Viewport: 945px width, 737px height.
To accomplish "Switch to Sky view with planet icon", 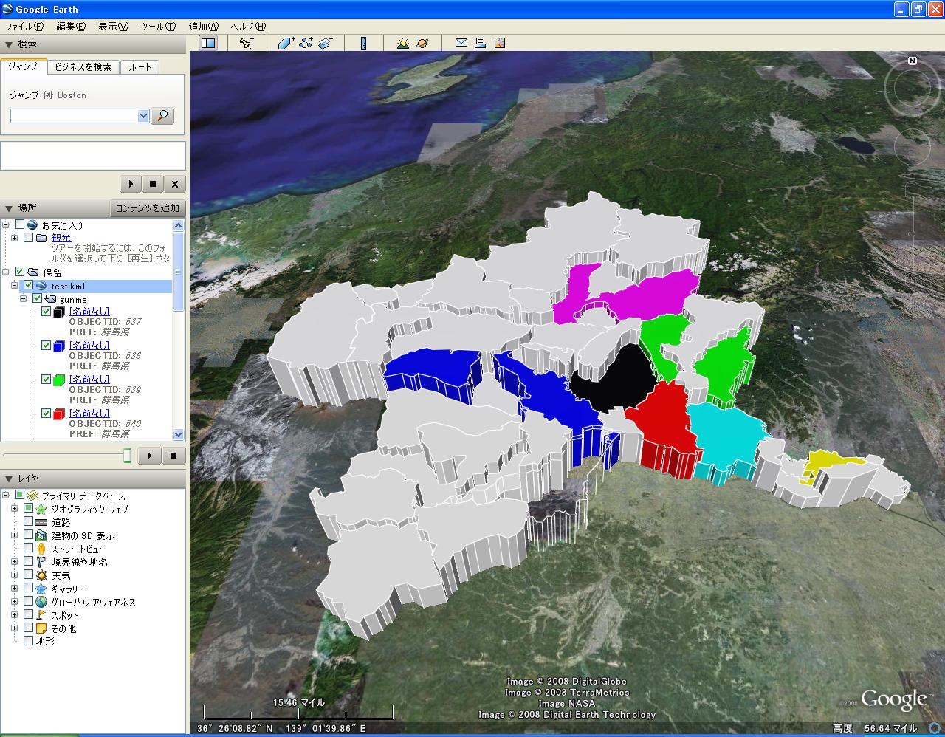I will pos(422,43).
